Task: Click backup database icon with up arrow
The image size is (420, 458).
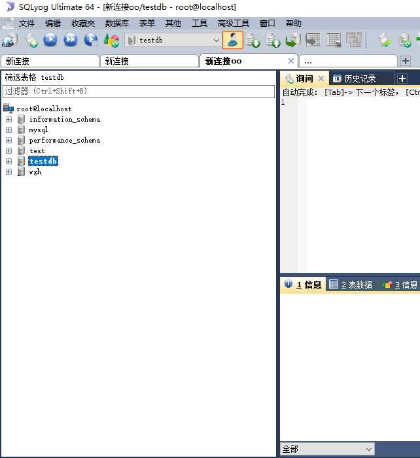Action: (x=273, y=40)
